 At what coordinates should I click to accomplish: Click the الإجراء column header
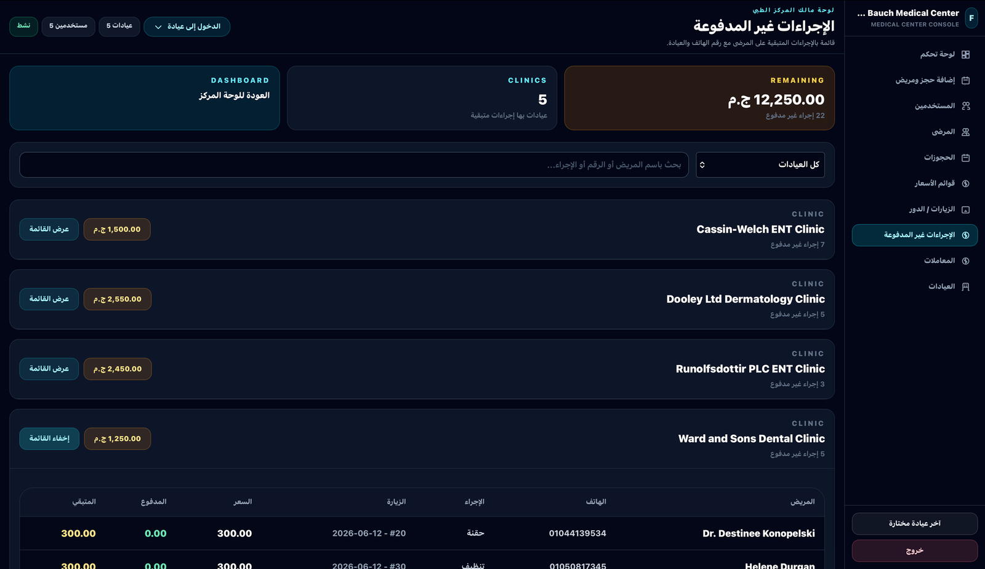[x=475, y=502]
